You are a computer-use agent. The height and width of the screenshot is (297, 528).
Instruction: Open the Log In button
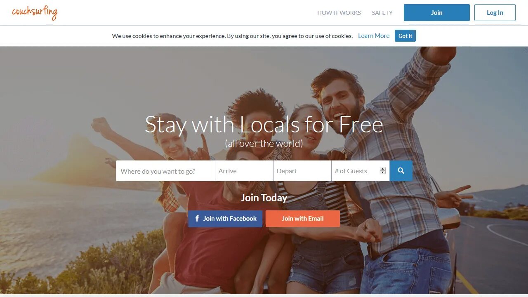(x=495, y=12)
